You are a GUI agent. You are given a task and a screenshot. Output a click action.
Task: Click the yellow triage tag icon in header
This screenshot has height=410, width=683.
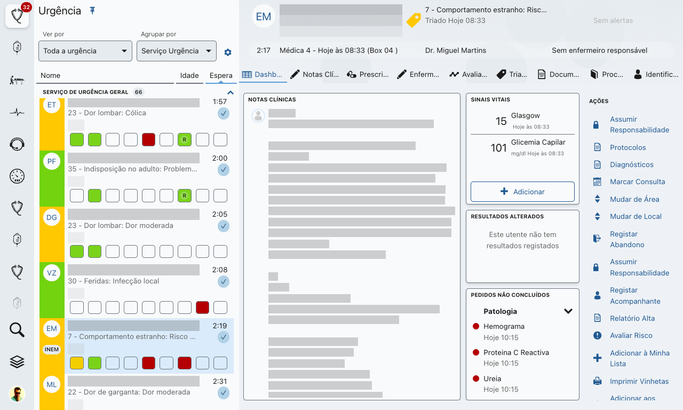[414, 20]
